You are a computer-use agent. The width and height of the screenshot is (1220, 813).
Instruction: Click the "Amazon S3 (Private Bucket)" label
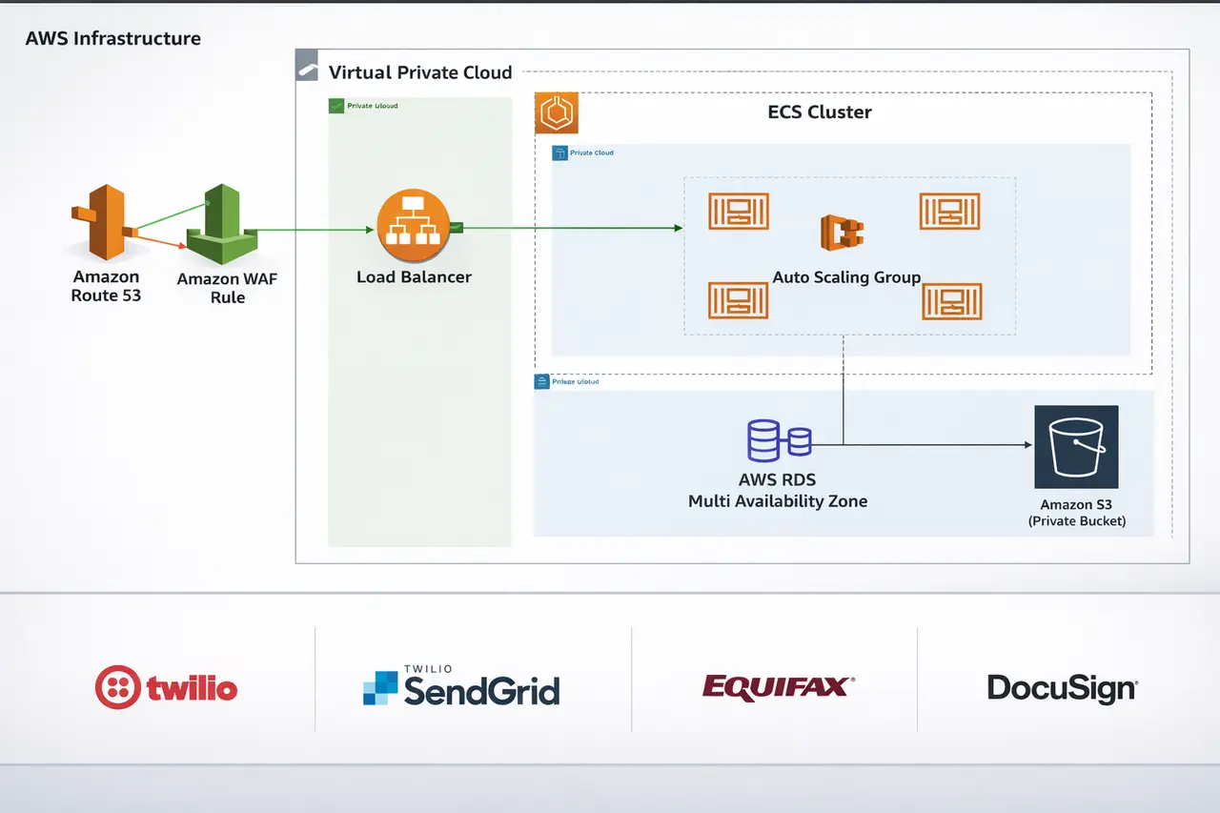1077,513
